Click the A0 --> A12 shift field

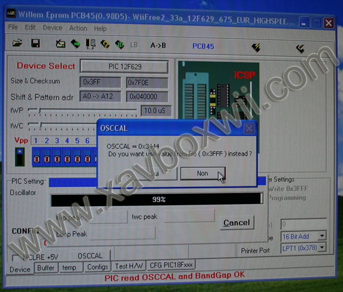click(100, 96)
